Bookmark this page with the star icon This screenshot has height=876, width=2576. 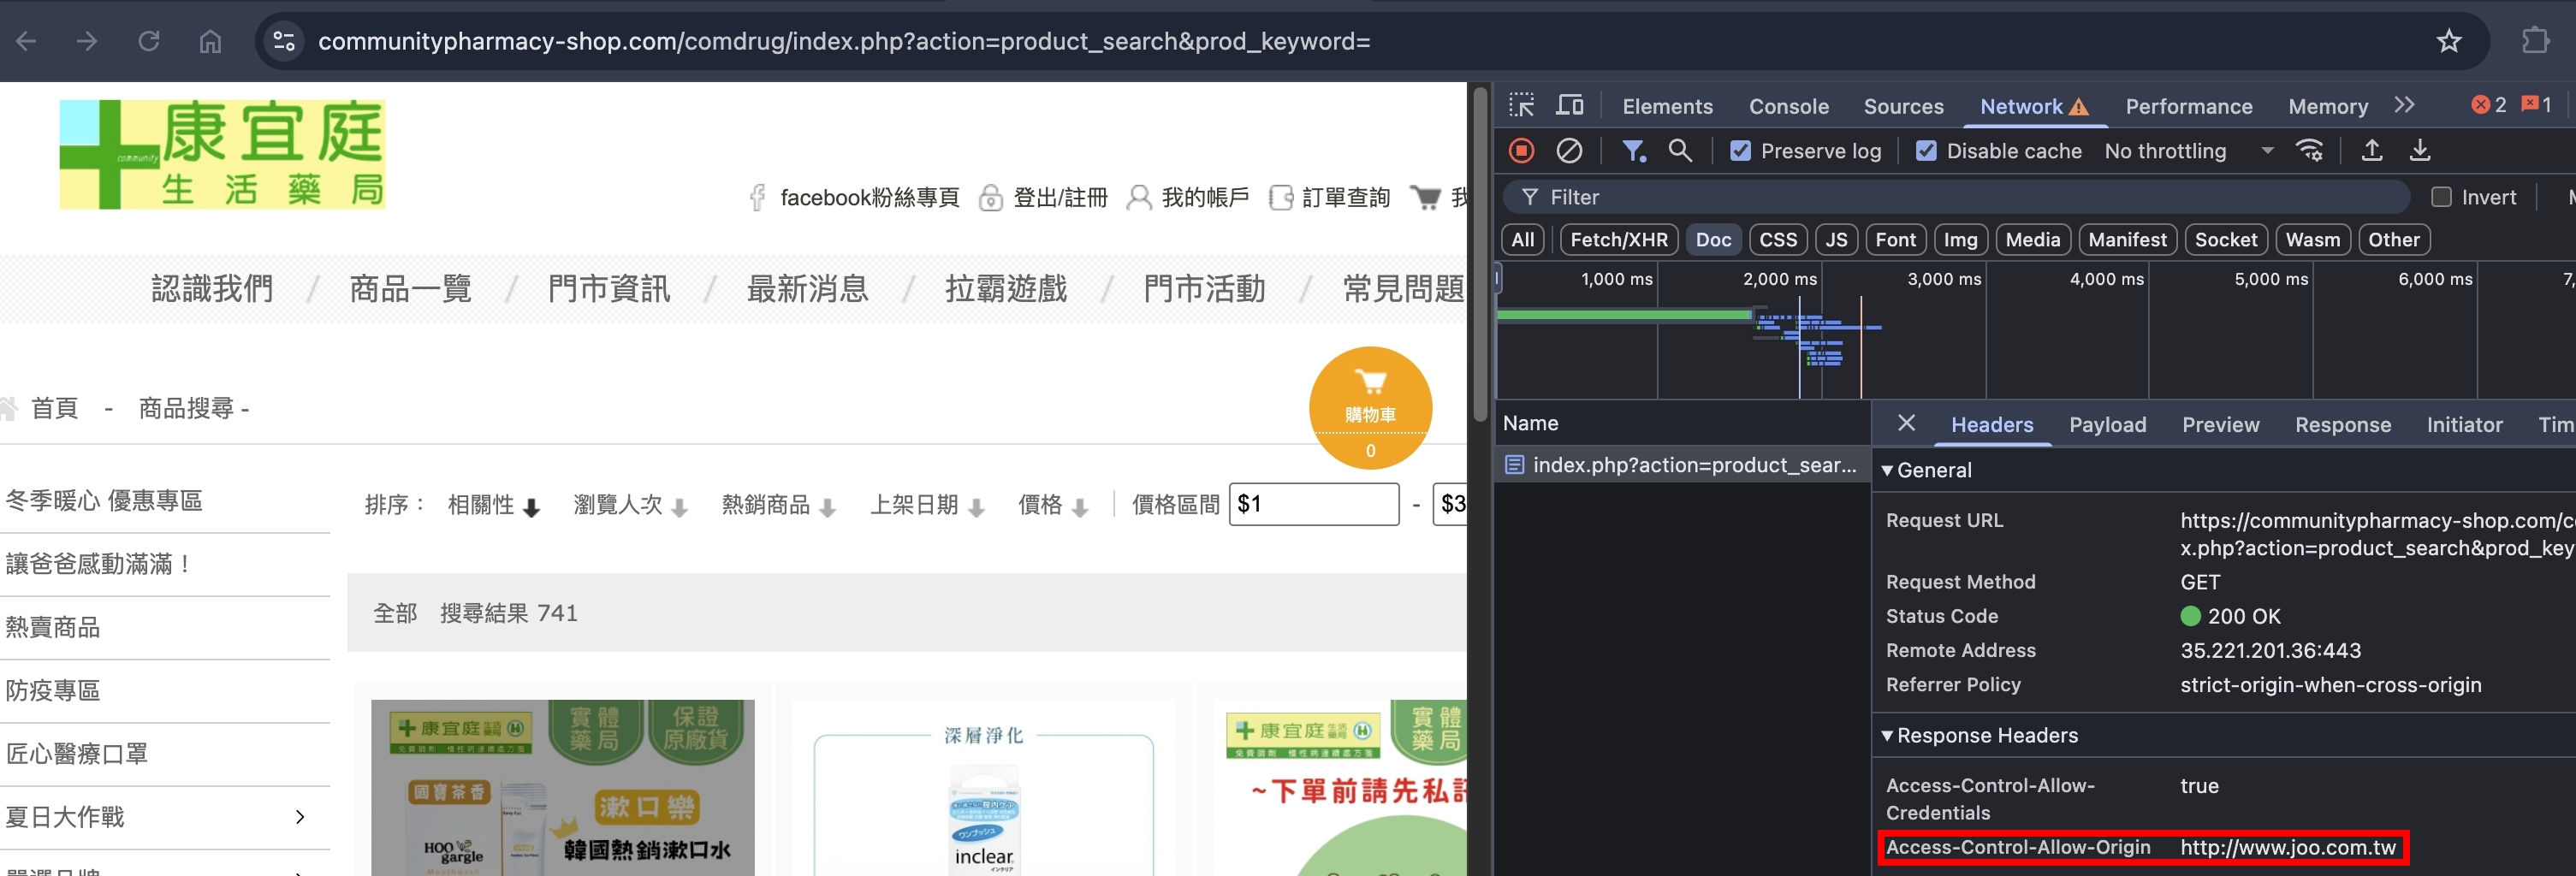coord(2448,41)
